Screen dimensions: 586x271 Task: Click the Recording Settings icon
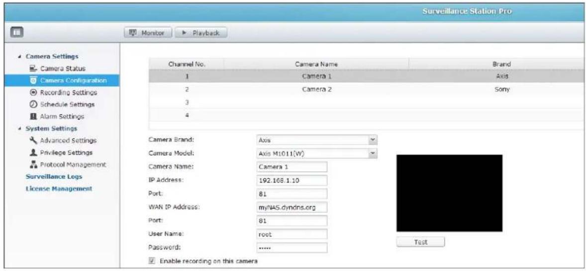[x=32, y=92]
